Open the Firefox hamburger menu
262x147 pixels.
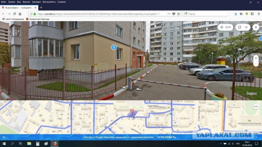259,14
